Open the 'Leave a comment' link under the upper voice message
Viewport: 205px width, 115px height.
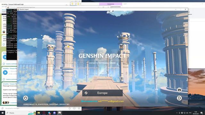tap(12, 64)
